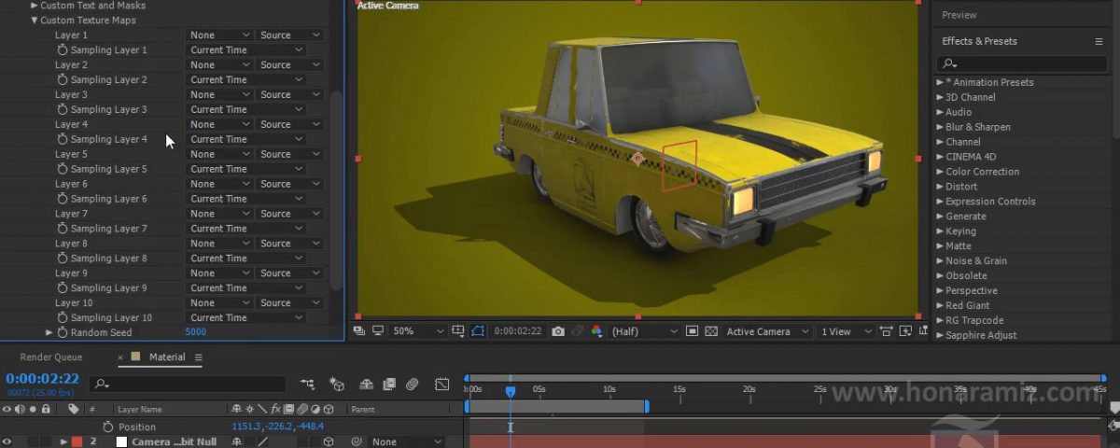Screen dimensions: 1120x448
Task: Open the Sampling Layer 3 Current Time dropdown
Action: point(246,109)
